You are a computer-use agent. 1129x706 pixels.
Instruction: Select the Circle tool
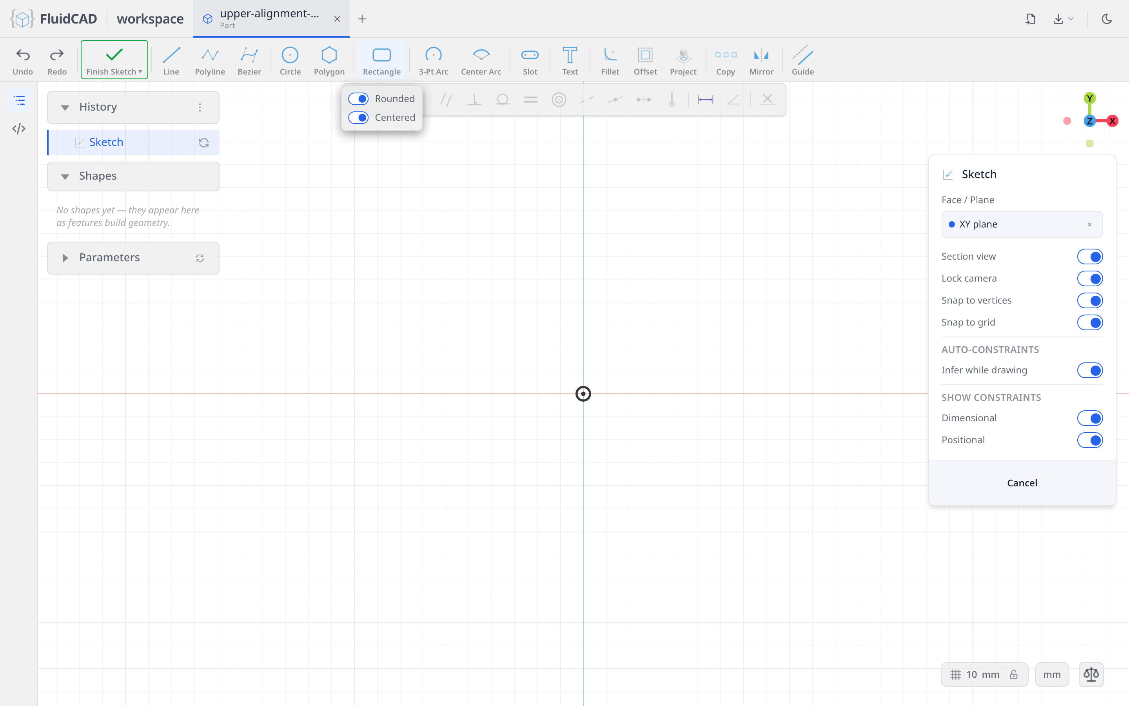pos(290,61)
